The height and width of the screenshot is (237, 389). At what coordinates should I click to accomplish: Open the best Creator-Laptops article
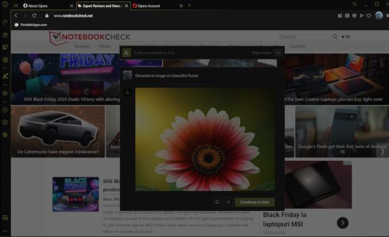point(337,79)
